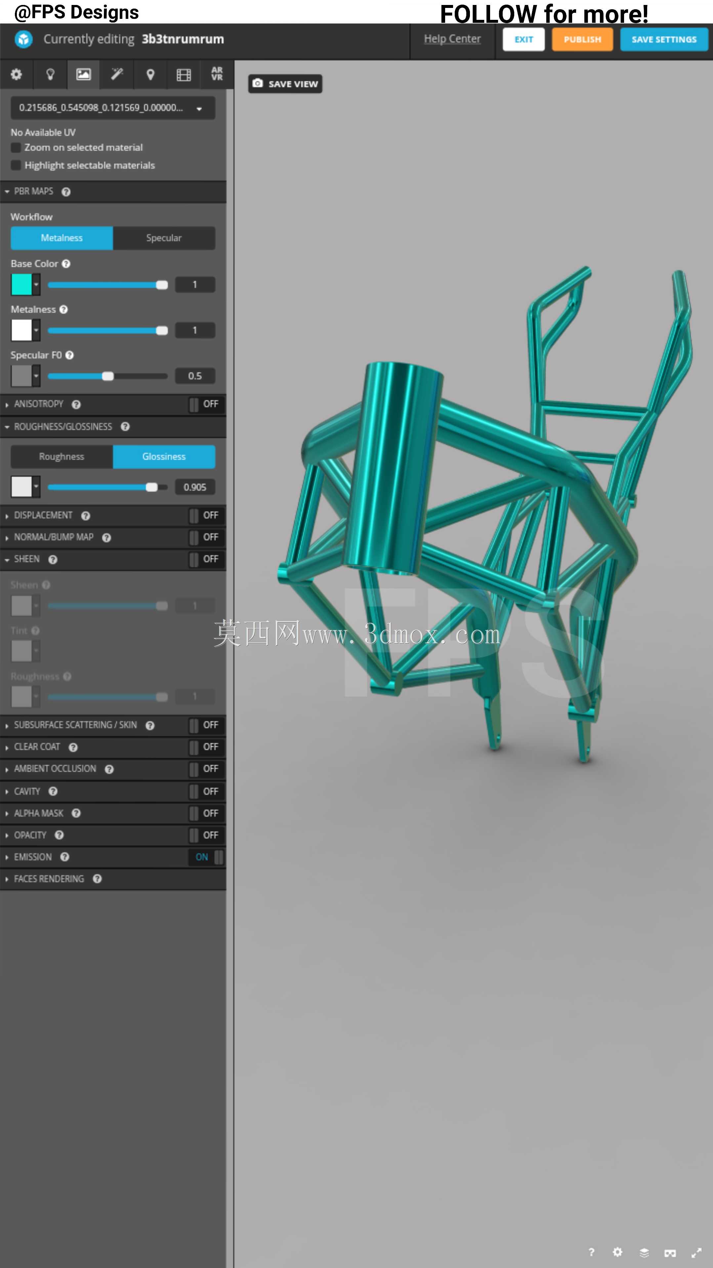The height and width of the screenshot is (1268, 713).
Task: Turn on the Clear Coat toggle
Action: [x=206, y=747]
